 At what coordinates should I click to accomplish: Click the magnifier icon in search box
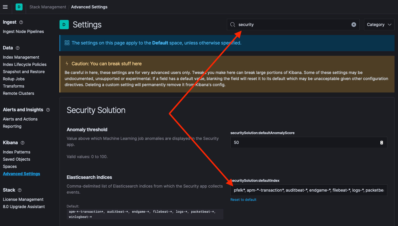(x=233, y=25)
